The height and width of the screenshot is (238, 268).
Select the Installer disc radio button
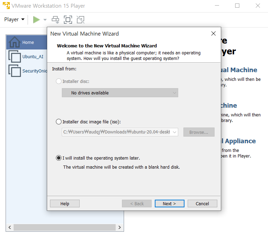tap(59, 81)
